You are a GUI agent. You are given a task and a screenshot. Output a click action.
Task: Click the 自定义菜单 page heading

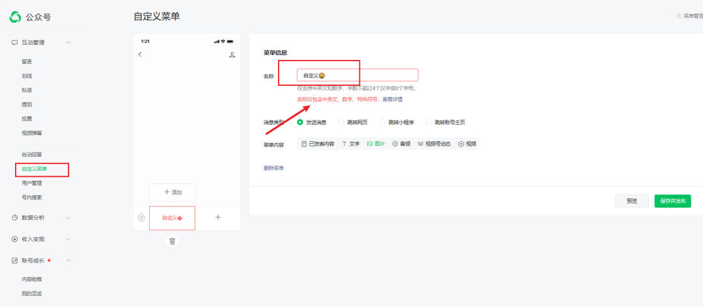pyautogui.click(x=157, y=16)
